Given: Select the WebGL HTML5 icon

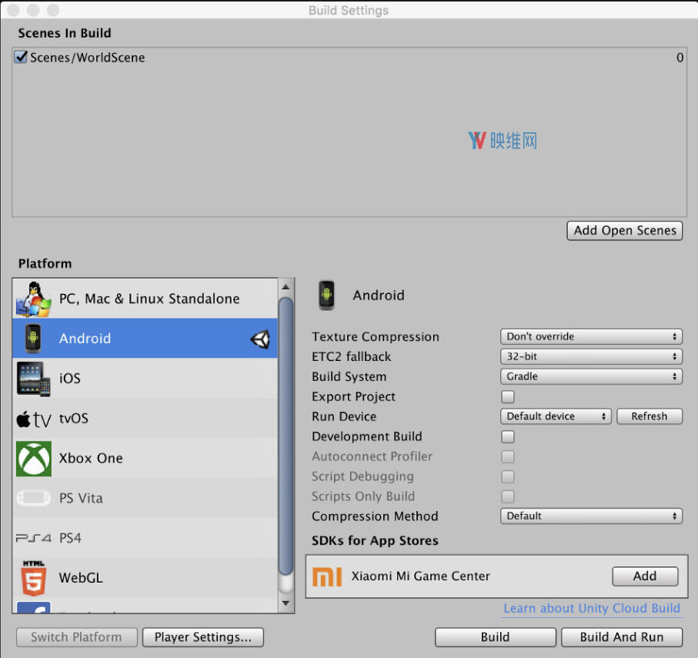Looking at the screenshot, I should 33,578.
